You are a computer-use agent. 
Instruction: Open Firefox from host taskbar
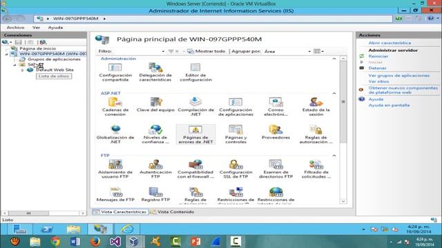point(95,242)
